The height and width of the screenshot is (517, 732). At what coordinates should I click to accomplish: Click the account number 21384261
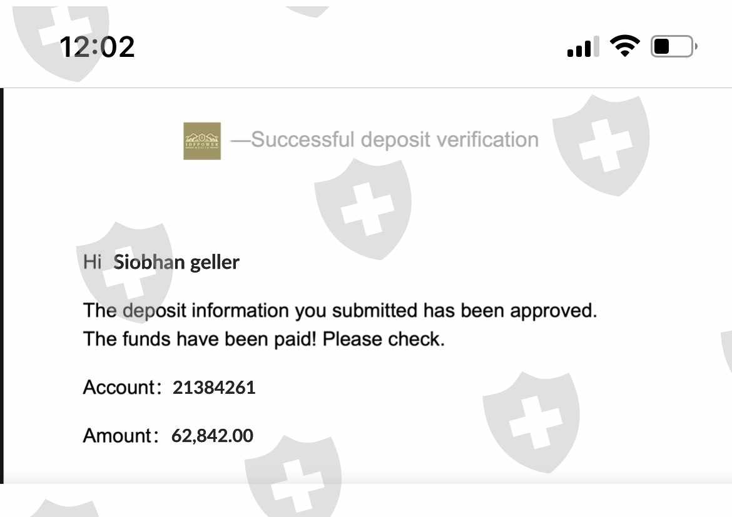[x=214, y=388]
